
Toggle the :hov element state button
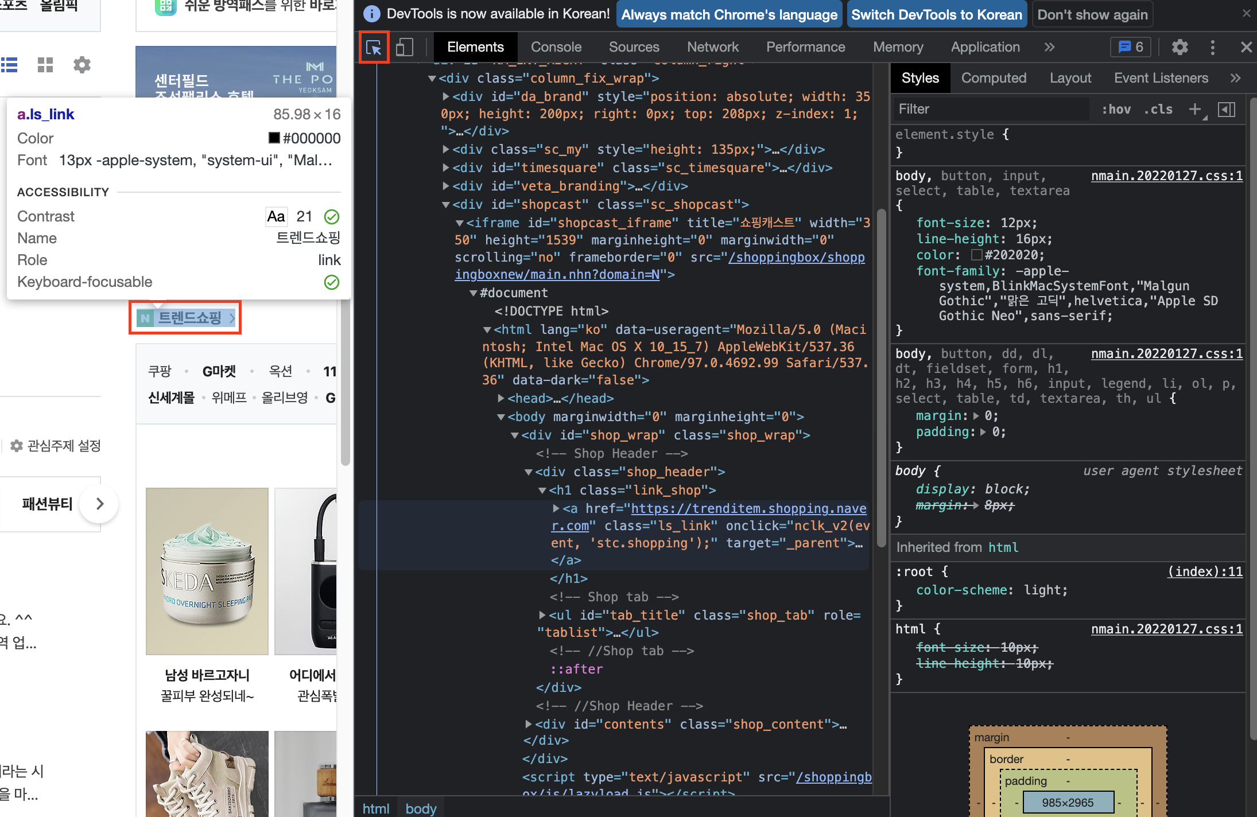pyautogui.click(x=1116, y=109)
